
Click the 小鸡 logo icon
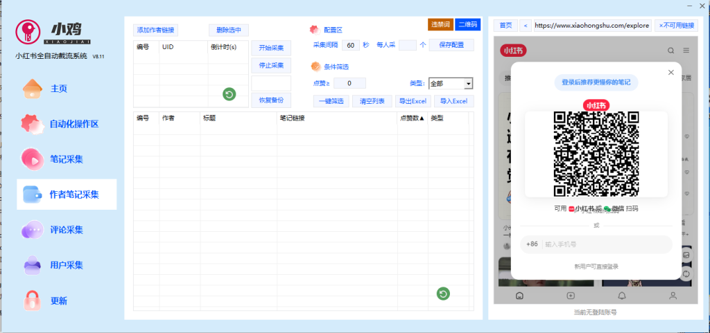(28, 32)
